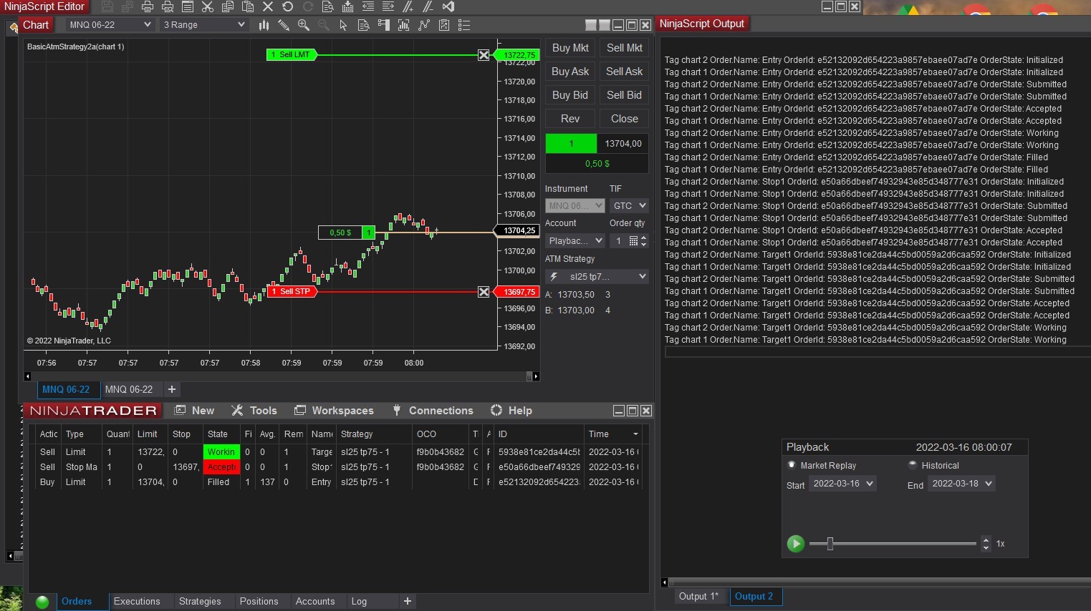Toggle the Chart Trader panel icon

(x=384, y=25)
